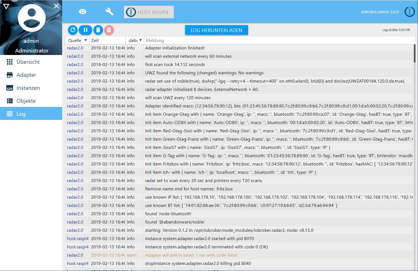Screen dimensions: 418x271
Task: Select 'Adapter initialization finished!' message
Action: 175,48
